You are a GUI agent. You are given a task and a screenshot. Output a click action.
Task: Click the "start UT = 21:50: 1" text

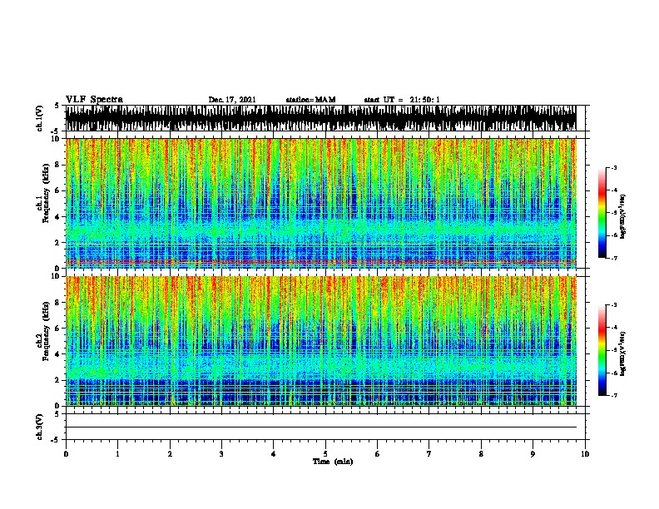click(x=402, y=100)
